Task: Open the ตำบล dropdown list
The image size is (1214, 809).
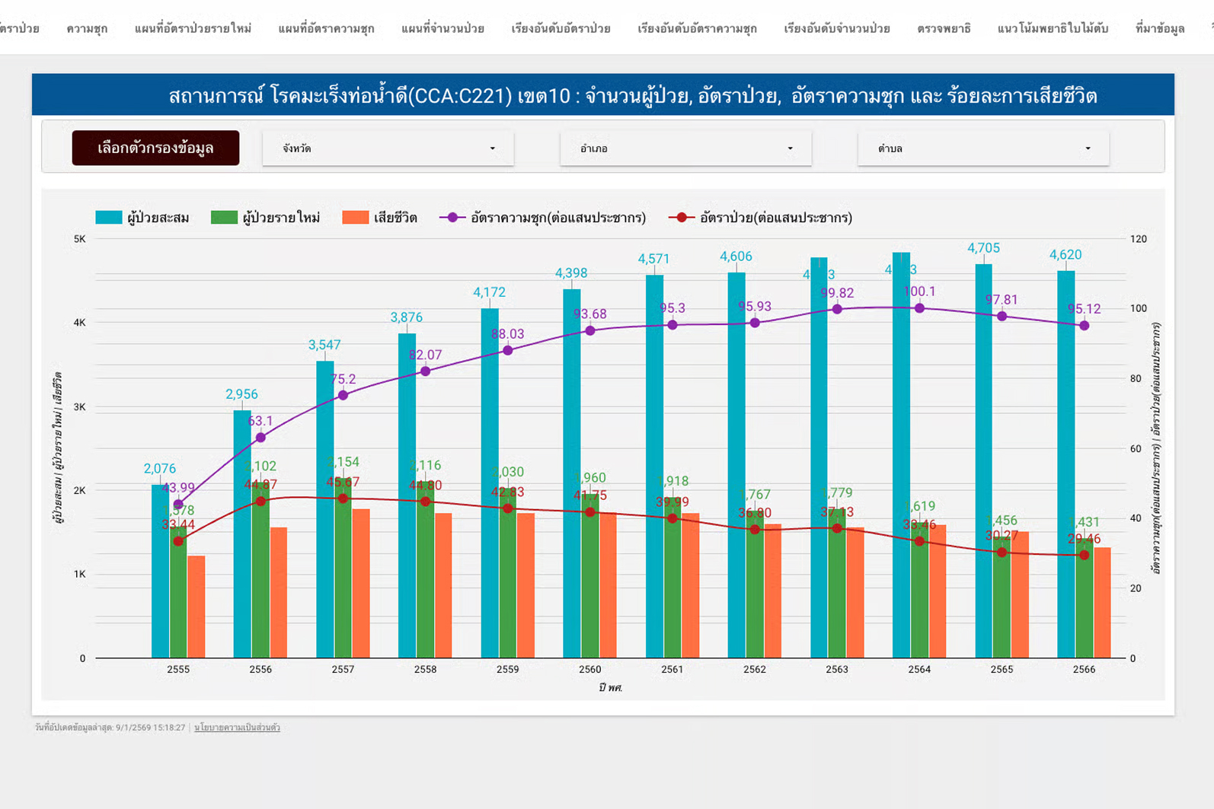Action: [x=982, y=148]
